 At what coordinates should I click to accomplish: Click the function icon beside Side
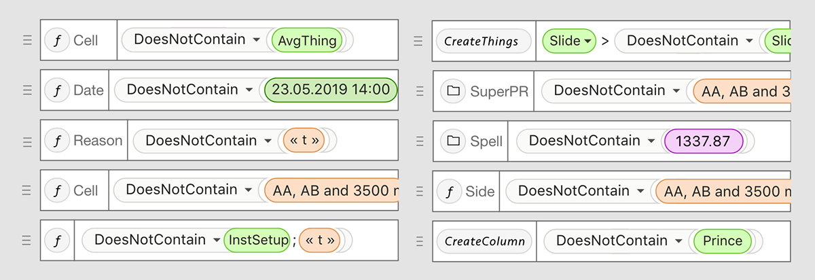(x=449, y=192)
